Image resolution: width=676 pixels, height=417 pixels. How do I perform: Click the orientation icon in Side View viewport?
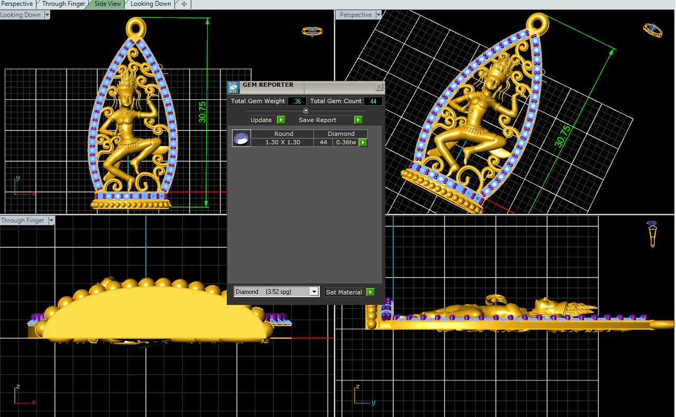(x=653, y=233)
